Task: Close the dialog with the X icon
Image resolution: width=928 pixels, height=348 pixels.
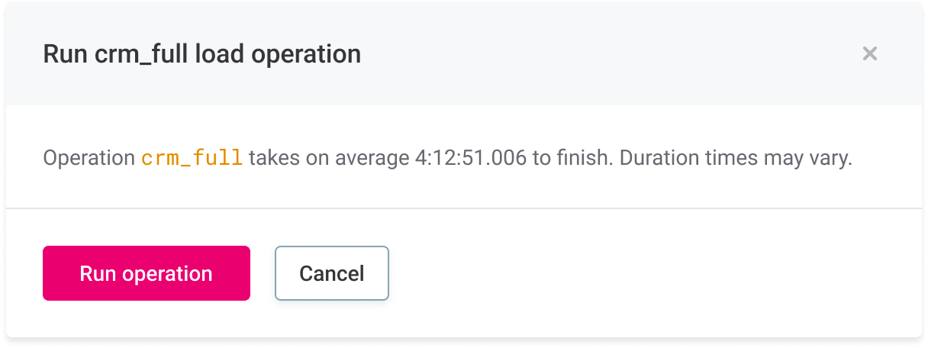Action: coord(869,53)
